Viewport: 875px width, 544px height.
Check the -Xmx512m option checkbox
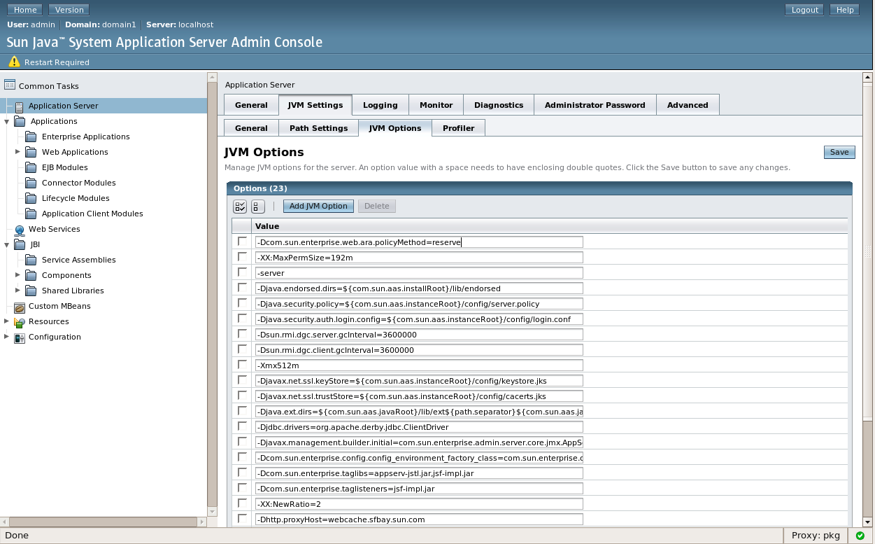click(x=242, y=364)
